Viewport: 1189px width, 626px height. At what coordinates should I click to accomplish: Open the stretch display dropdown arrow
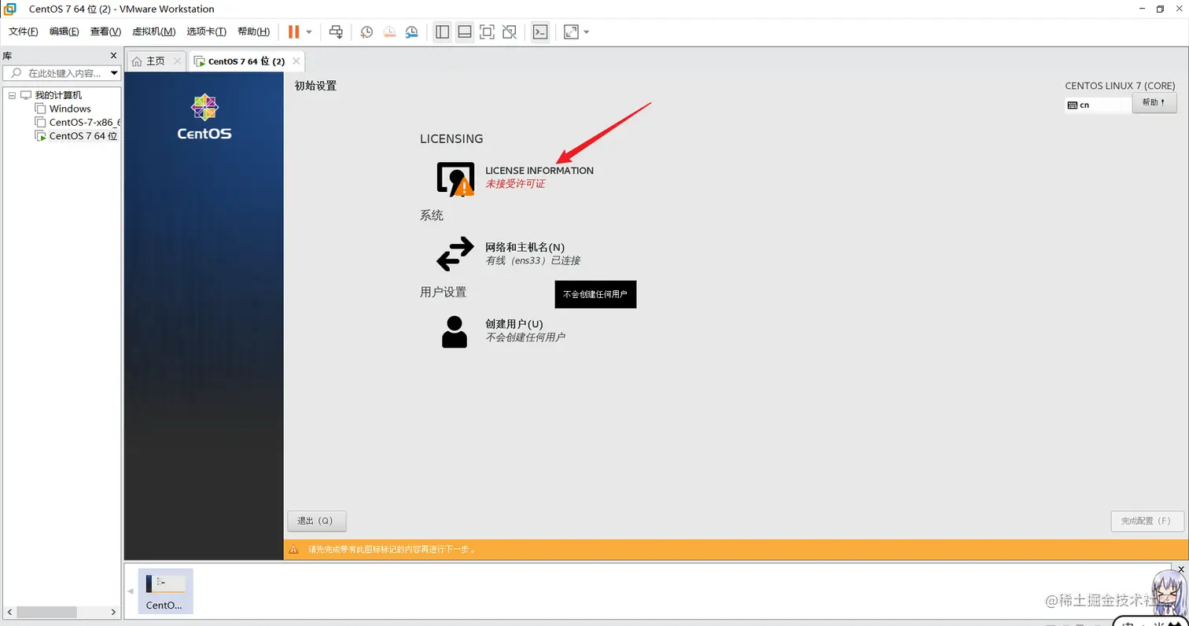[x=587, y=32]
